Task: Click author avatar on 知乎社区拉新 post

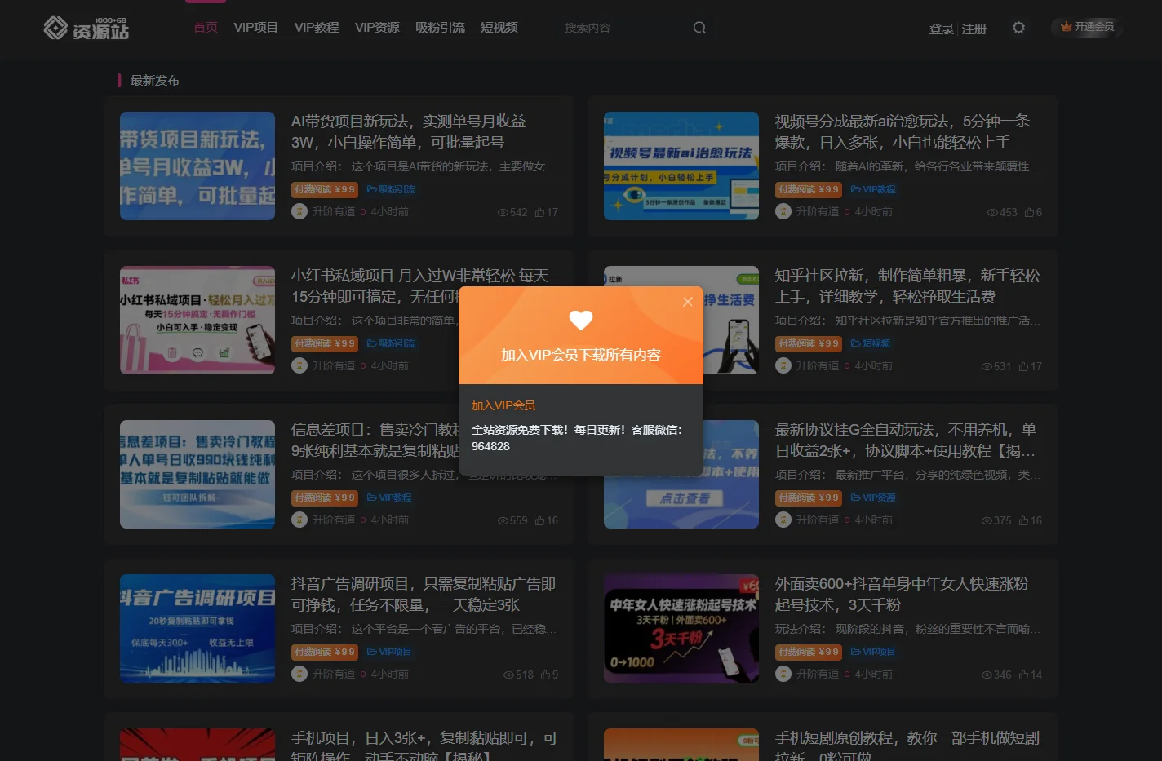Action: (x=783, y=365)
